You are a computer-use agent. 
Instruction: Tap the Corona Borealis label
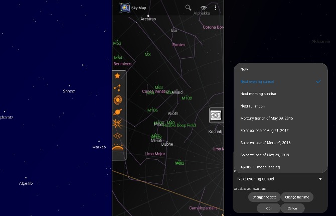click(213, 27)
